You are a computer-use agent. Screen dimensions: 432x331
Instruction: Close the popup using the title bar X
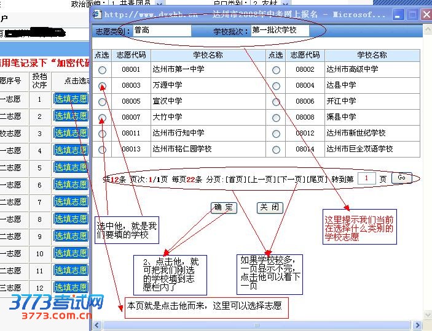(x=426, y=13)
